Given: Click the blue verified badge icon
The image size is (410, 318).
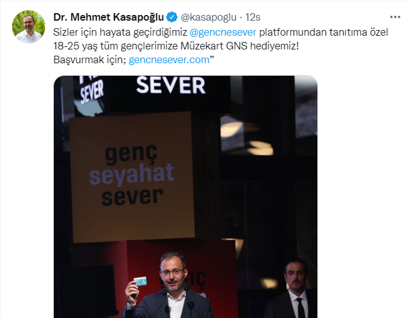Looking at the screenshot, I should pos(172,18).
